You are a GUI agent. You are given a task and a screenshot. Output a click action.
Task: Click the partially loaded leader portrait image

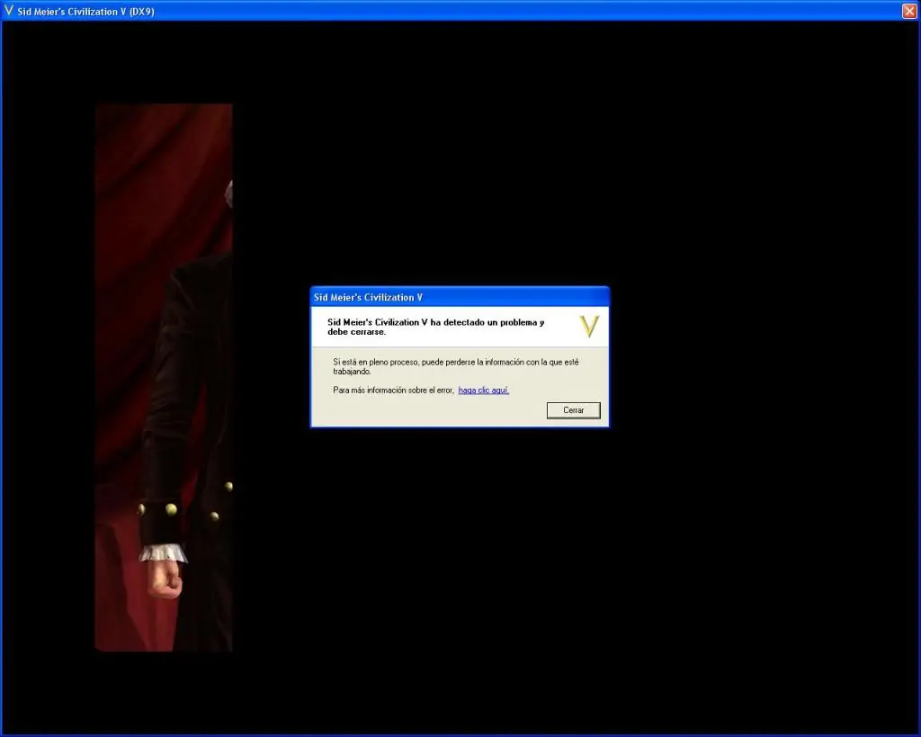(x=164, y=377)
